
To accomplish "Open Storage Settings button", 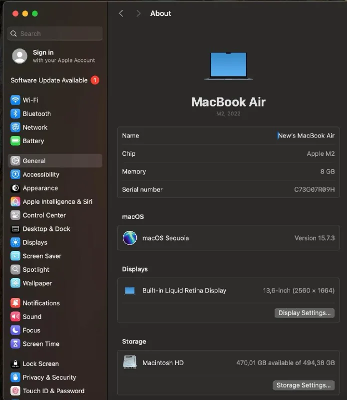I will [304, 385].
